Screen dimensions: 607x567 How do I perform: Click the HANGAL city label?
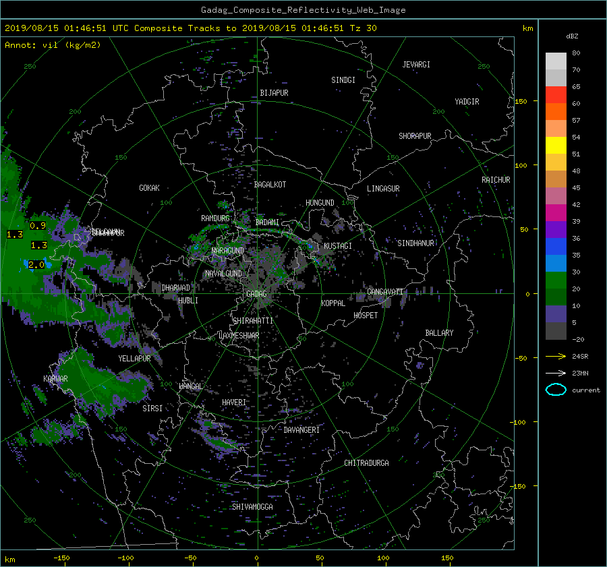coord(190,386)
